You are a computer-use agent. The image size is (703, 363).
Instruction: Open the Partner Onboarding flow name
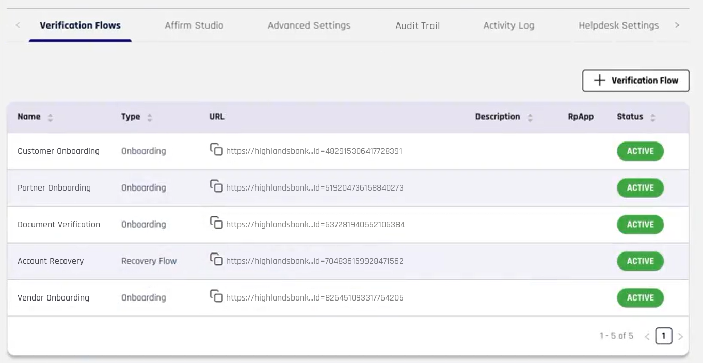coord(54,188)
